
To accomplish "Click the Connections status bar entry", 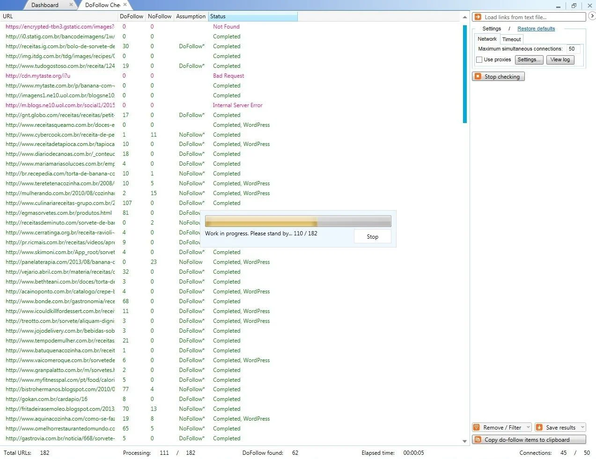I will [555, 453].
